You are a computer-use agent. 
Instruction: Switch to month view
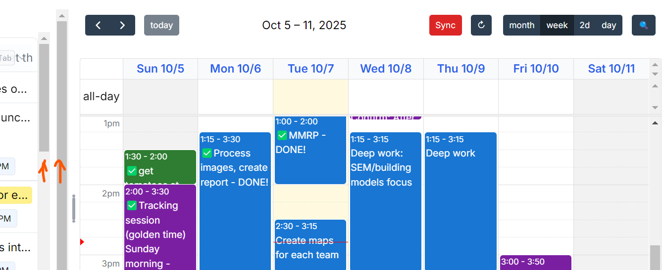pyautogui.click(x=521, y=25)
